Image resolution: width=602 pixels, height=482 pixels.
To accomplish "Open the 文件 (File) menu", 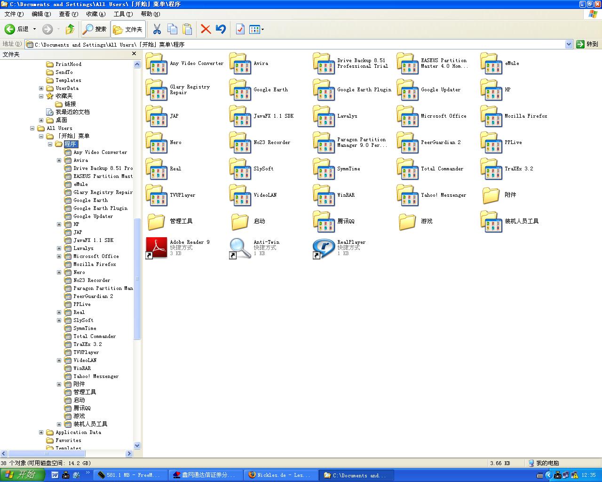I will [x=14, y=14].
